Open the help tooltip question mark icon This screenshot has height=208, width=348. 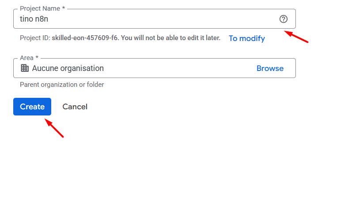283,19
